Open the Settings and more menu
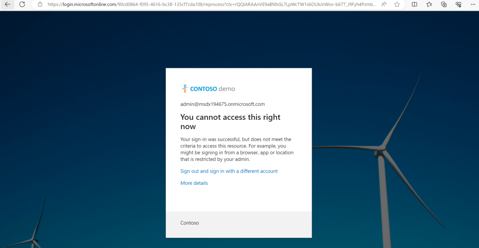Image resolution: width=479 pixels, height=248 pixels. (x=472, y=4)
